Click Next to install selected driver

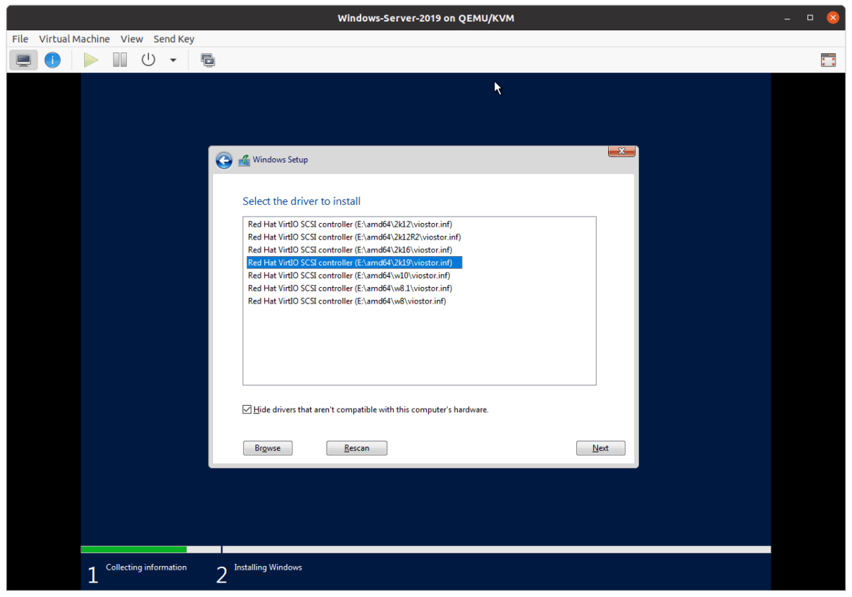point(600,447)
